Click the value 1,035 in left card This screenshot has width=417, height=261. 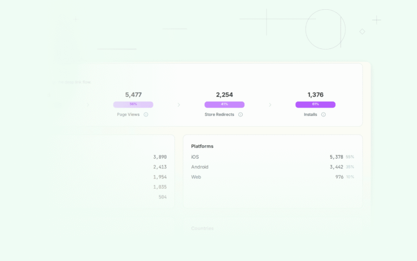pyautogui.click(x=160, y=187)
